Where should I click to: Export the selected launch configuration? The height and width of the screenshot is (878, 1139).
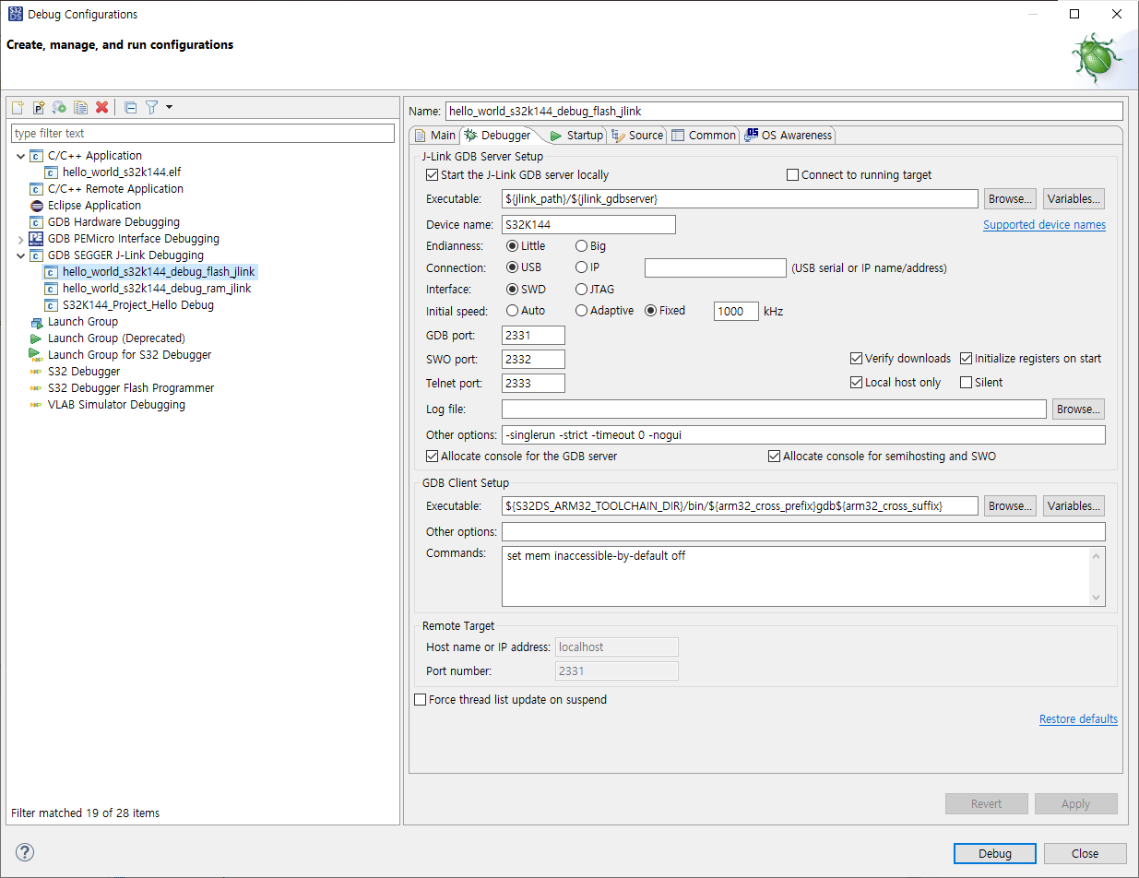point(58,107)
